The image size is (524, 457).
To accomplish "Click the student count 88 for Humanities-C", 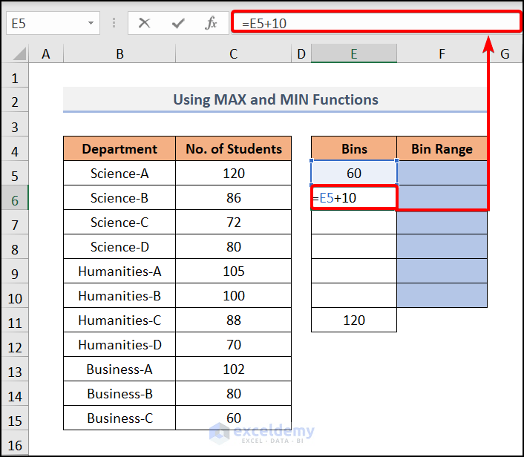I will pos(234,320).
